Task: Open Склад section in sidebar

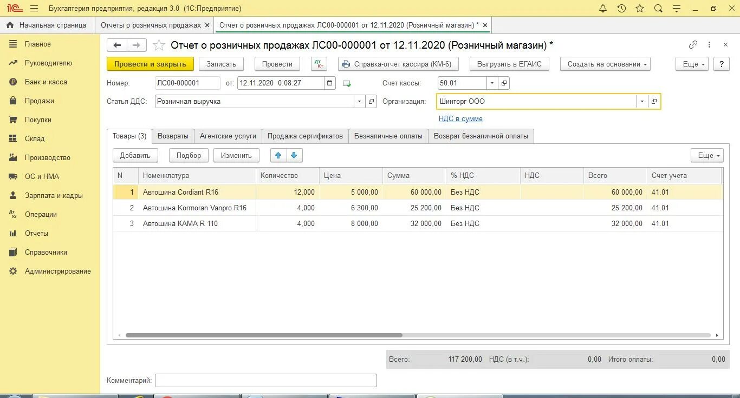Action: click(x=35, y=138)
